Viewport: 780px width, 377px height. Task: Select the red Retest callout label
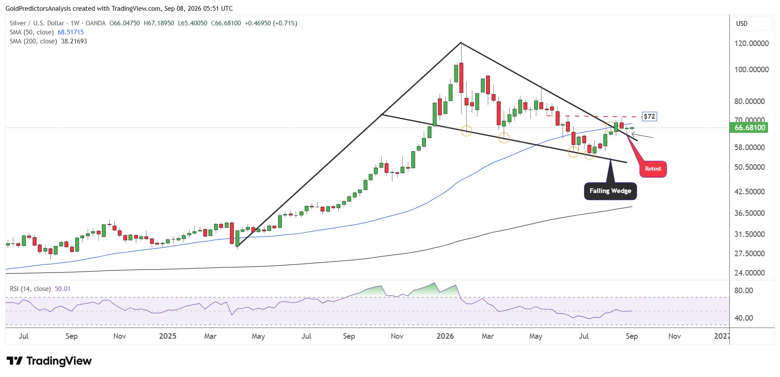(653, 169)
